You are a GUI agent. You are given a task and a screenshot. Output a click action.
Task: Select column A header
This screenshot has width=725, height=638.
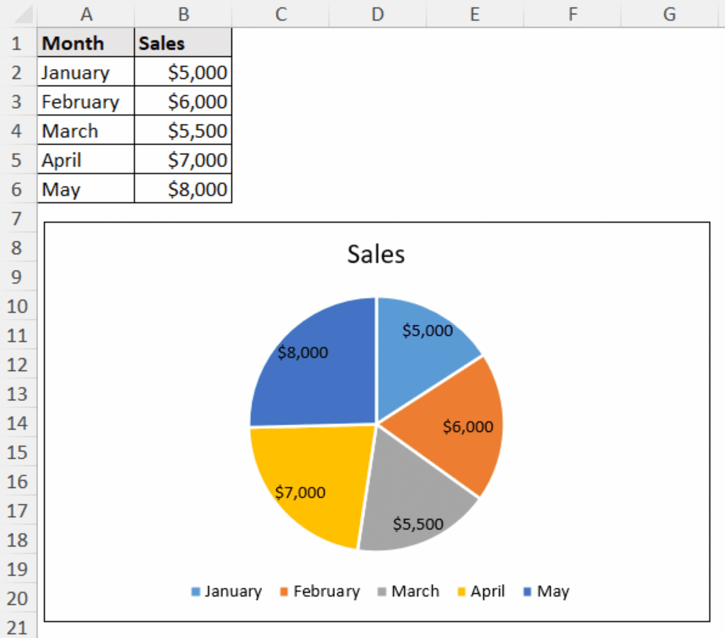click(86, 14)
